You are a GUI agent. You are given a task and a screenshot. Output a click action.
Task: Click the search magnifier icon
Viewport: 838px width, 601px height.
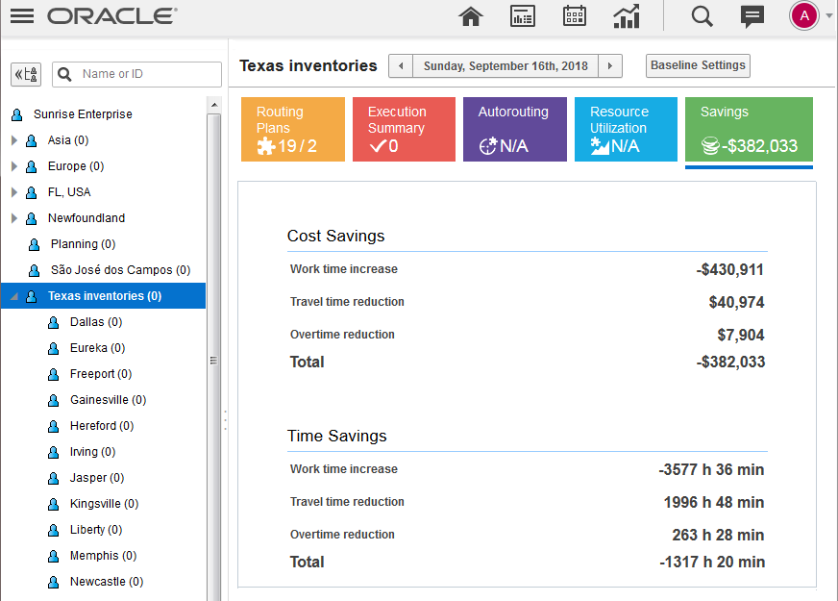702,16
